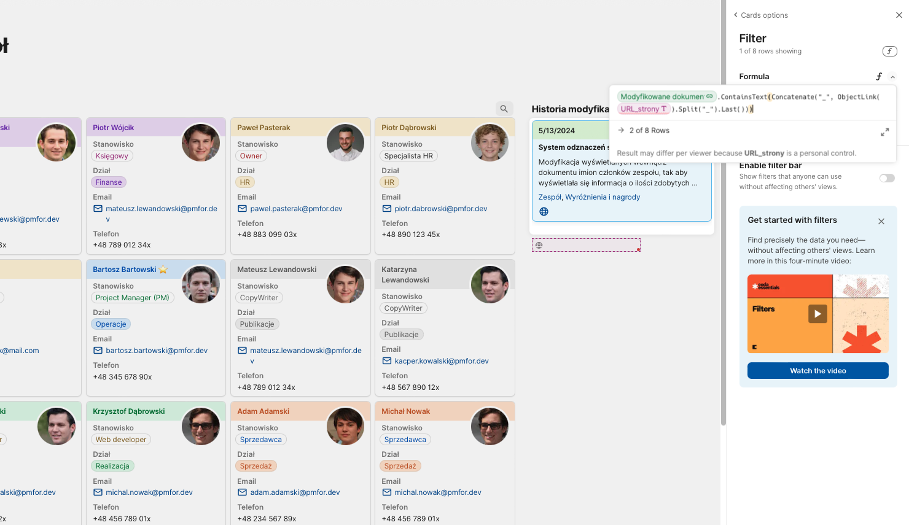
Task: Open the Zespół link in history card
Action: (x=550, y=197)
